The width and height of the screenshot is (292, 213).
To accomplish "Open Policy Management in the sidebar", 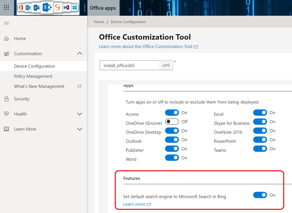I will pos(33,76).
